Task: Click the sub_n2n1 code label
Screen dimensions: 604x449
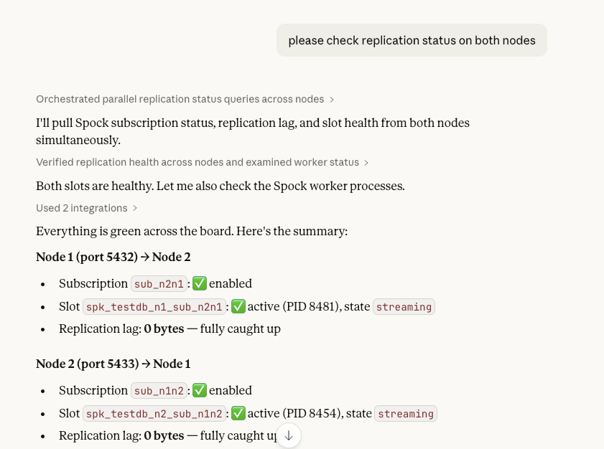Action: coord(160,284)
